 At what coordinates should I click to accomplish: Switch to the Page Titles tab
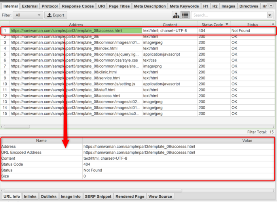tap(119, 6)
